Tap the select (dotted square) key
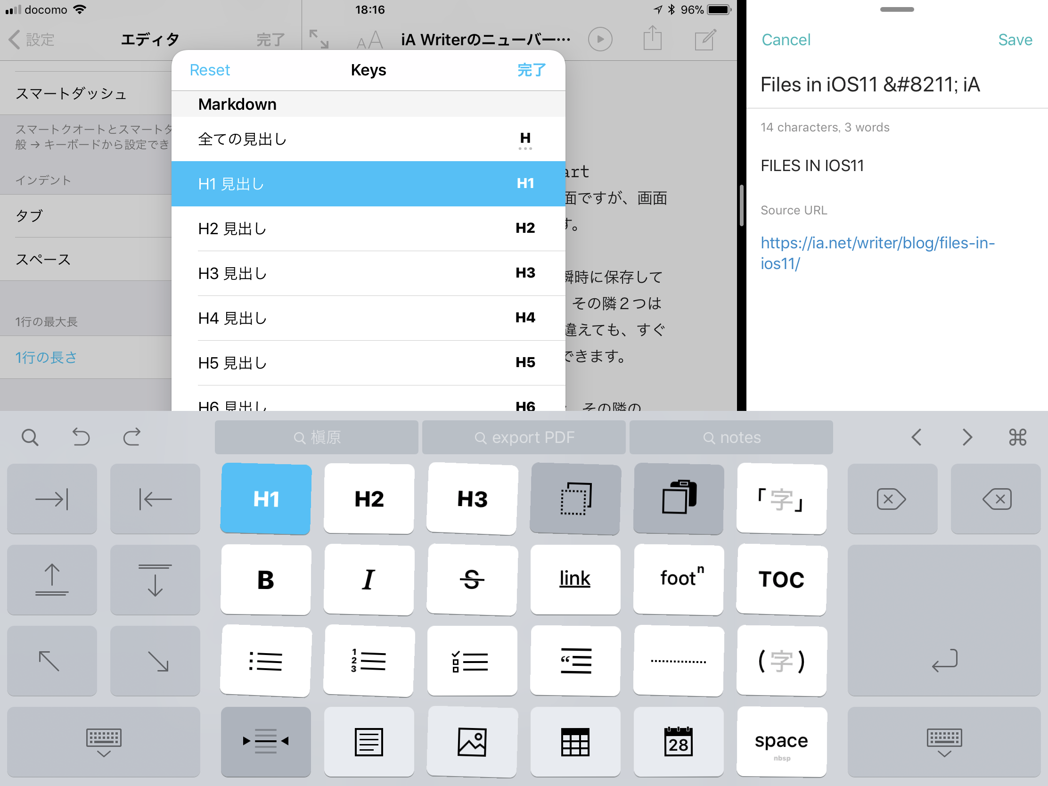Image resolution: width=1048 pixels, height=786 pixels. 575,499
